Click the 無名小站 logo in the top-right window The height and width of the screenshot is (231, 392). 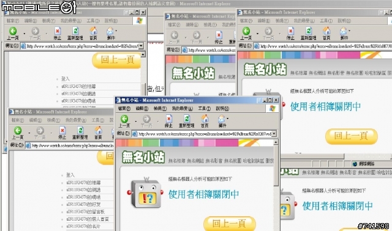pyautogui.click(x=265, y=70)
